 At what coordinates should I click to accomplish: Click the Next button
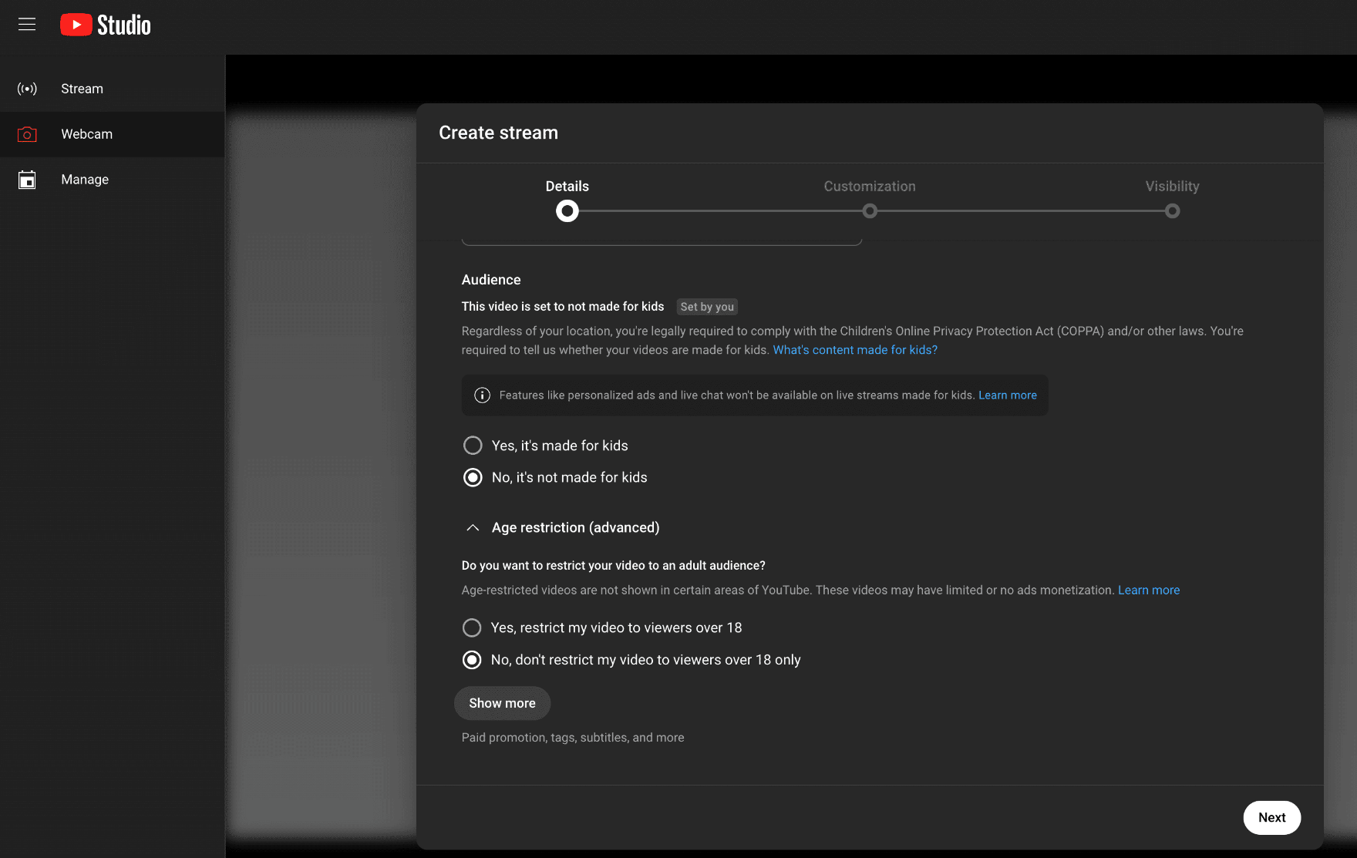pyautogui.click(x=1271, y=817)
